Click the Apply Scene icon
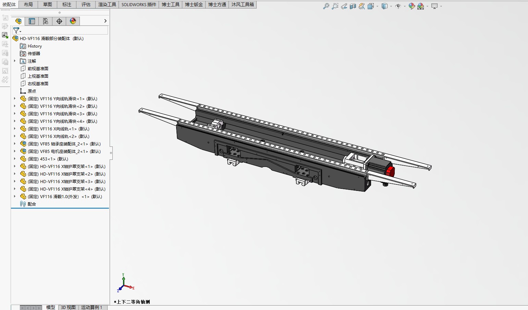The image size is (528, 310). tap(420, 6)
